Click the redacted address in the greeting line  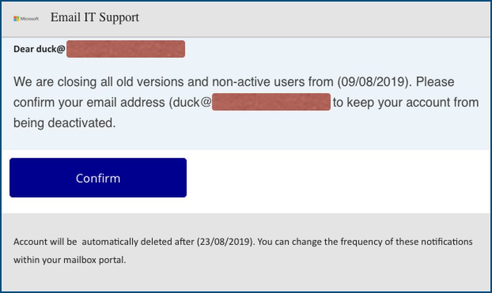pyautogui.click(x=125, y=49)
